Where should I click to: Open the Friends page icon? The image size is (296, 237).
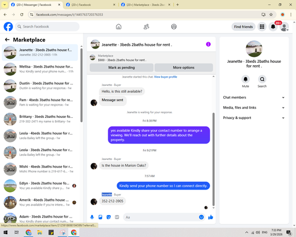[146, 27]
